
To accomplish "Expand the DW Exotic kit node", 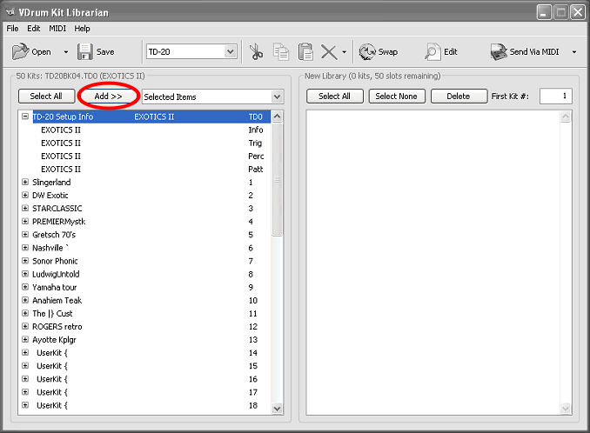I will [25, 196].
